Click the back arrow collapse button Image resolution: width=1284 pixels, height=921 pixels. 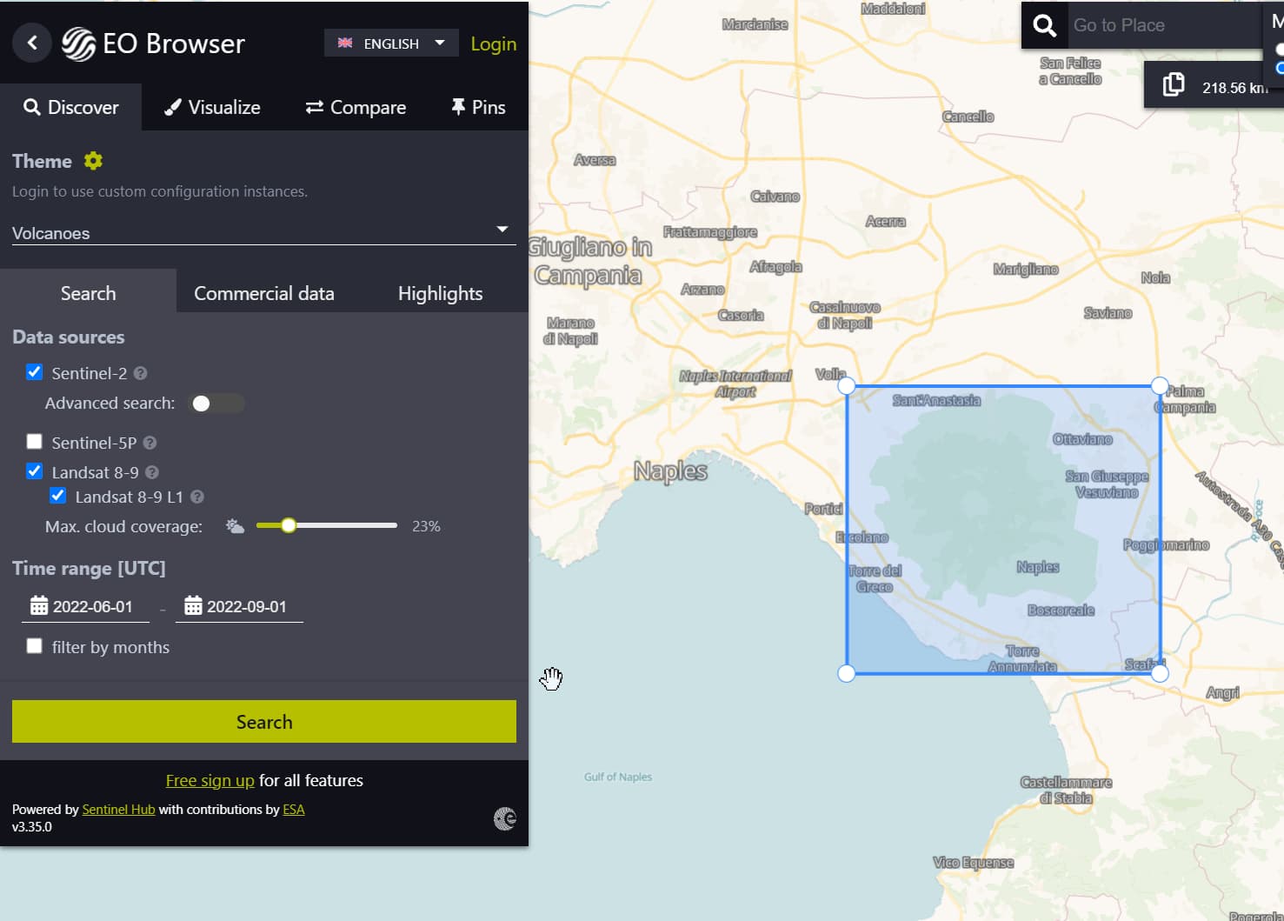tap(32, 43)
